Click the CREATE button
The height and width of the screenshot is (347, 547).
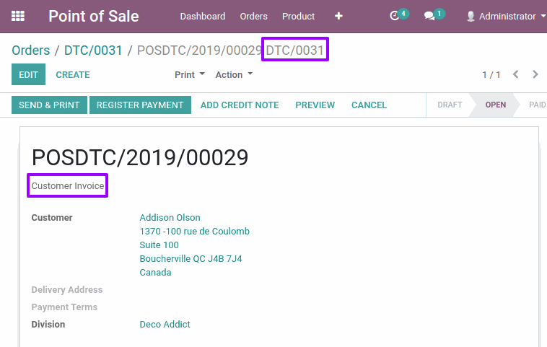point(73,74)
